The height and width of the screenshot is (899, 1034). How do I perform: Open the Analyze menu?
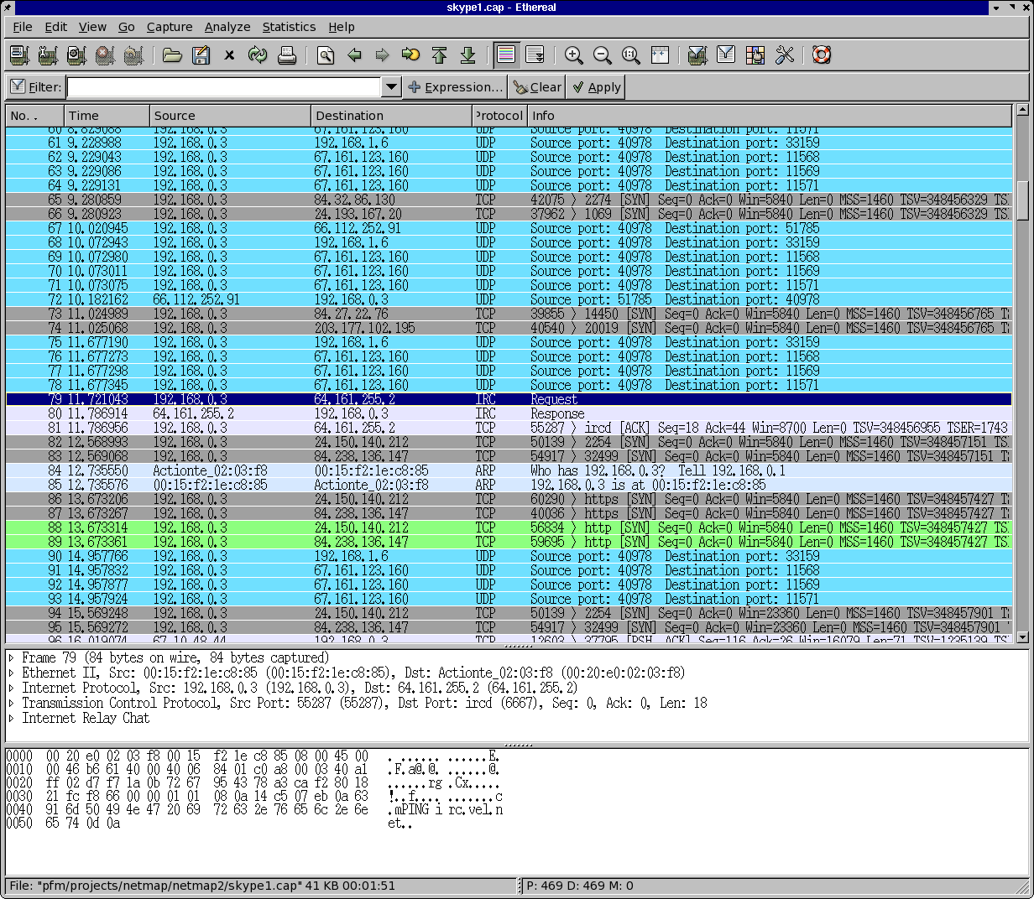(x=227, y=27)
